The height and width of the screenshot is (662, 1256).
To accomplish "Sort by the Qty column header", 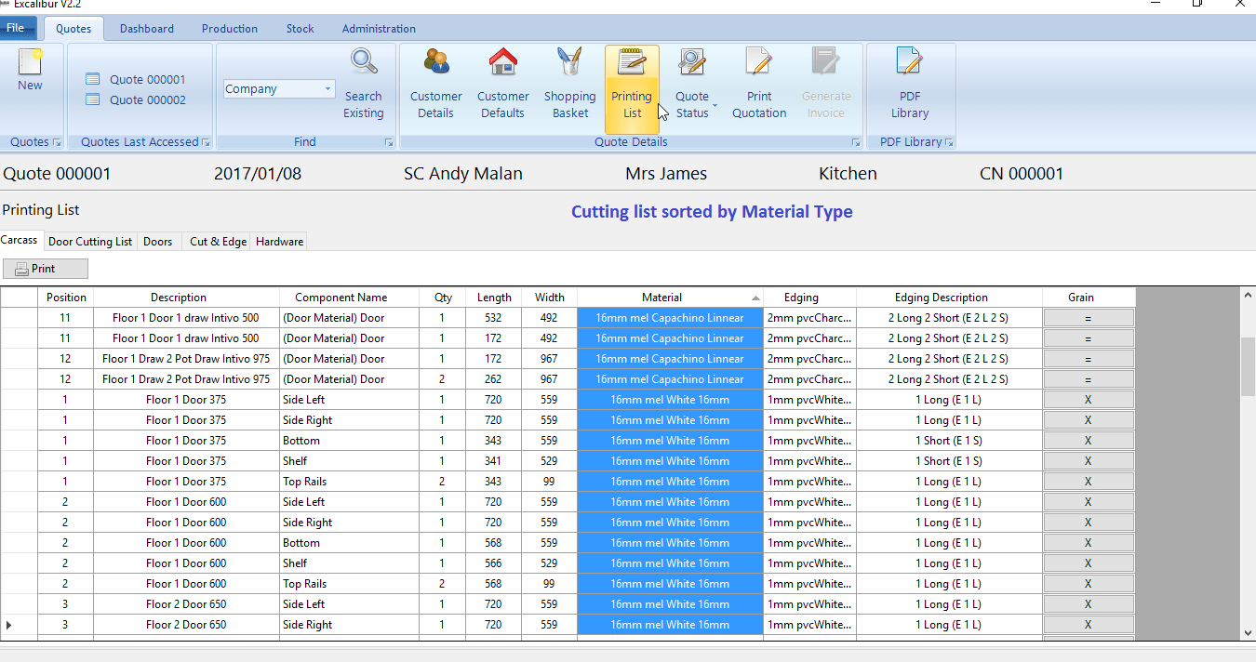I will click(x=443, y=298).
